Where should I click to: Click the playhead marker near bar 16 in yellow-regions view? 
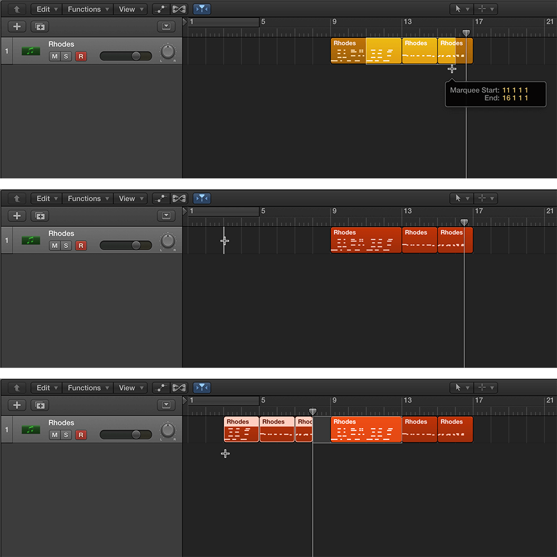(x=466, y=33)
